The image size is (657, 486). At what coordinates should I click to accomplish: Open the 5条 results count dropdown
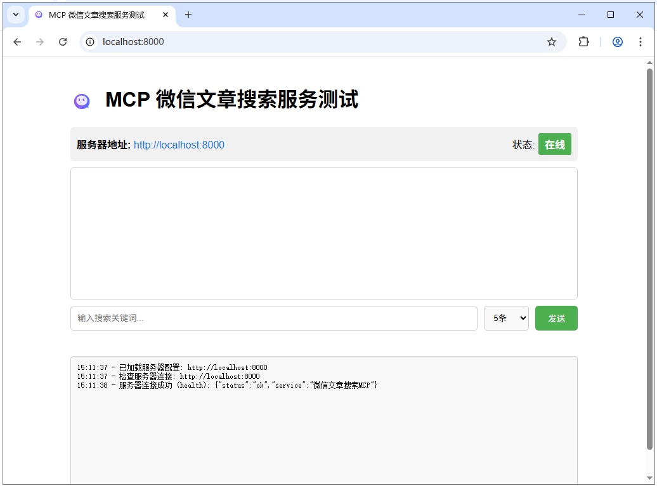[506, 318]
